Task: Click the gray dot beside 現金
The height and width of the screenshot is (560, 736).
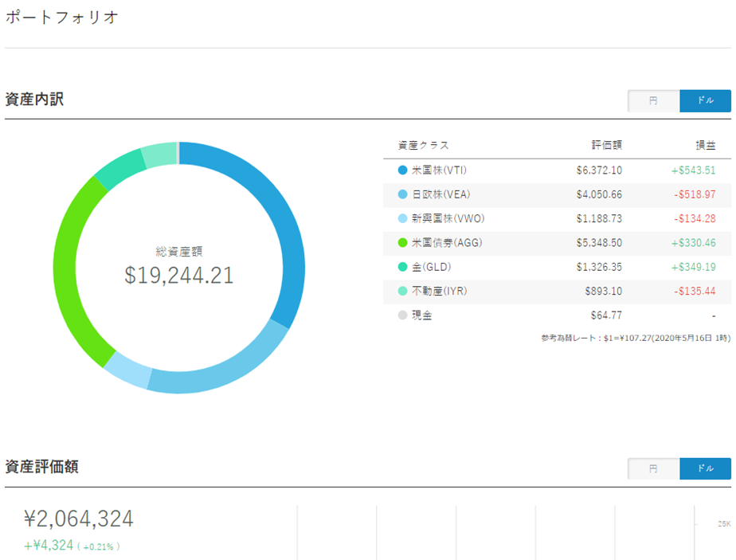Action: [402, 315]
